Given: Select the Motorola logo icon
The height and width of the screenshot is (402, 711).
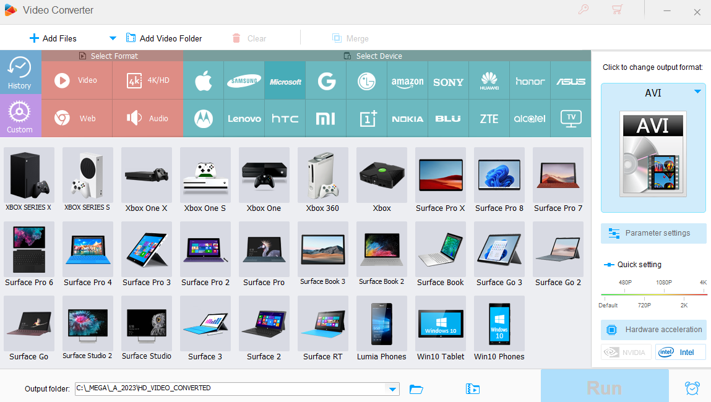Looking at the screenshot, I should [x=203, y=118].
